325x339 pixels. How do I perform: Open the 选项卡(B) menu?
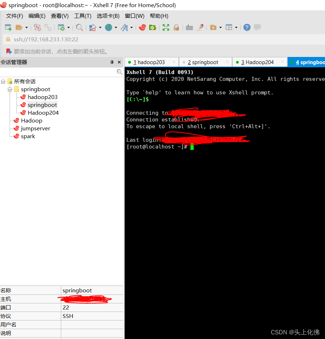108,16
